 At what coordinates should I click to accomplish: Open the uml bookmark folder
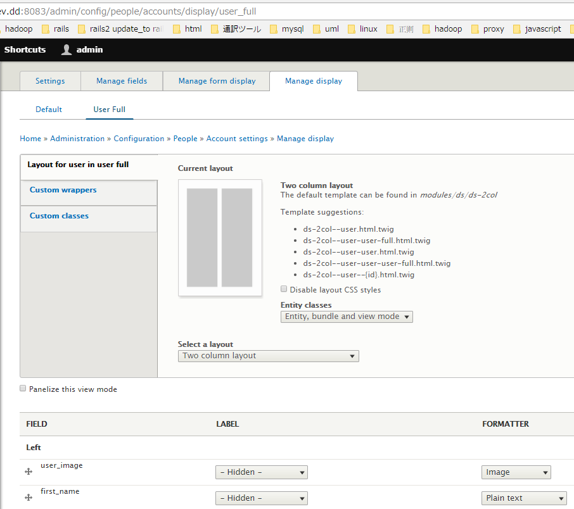click(326, 29)
